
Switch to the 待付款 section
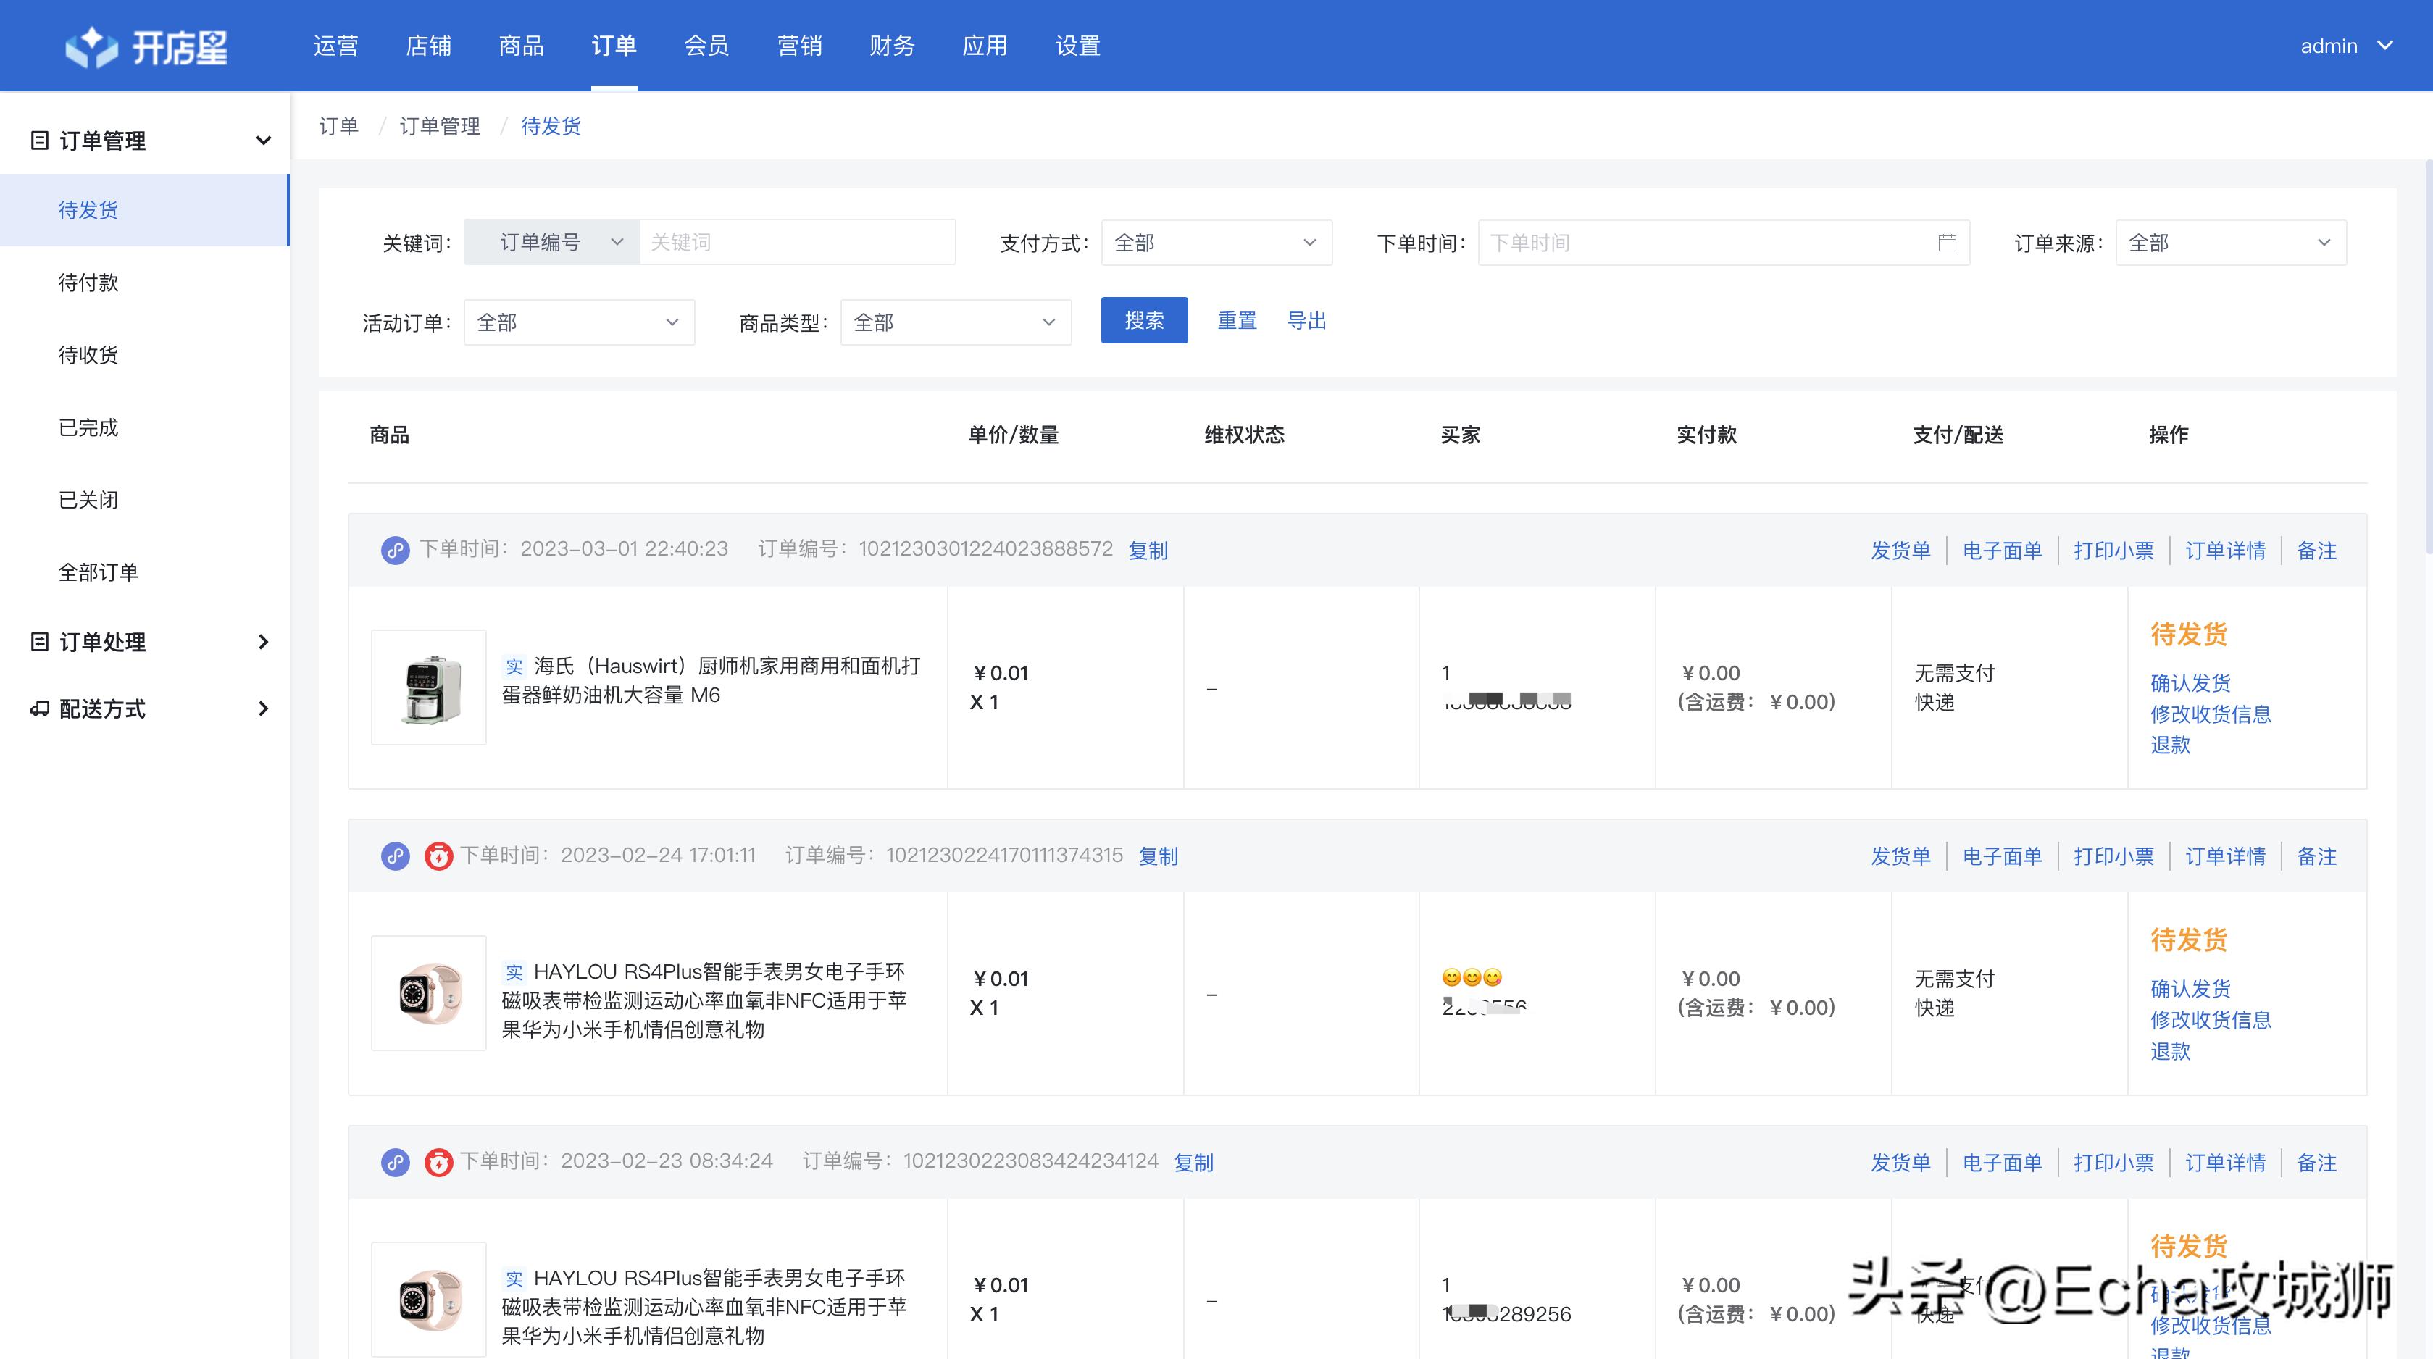coord(88,281)
